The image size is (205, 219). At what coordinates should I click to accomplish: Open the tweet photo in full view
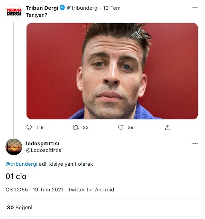112,71
